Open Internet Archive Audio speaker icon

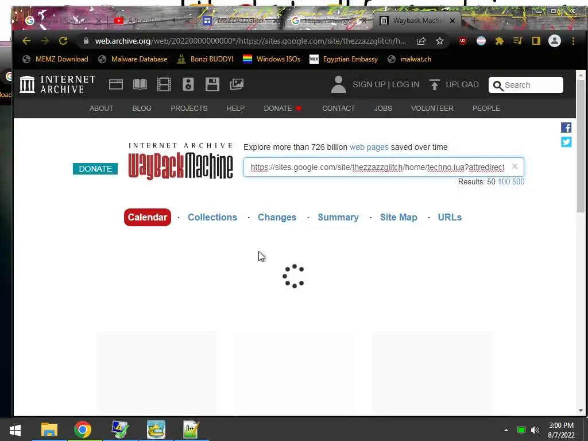point(188,84)
